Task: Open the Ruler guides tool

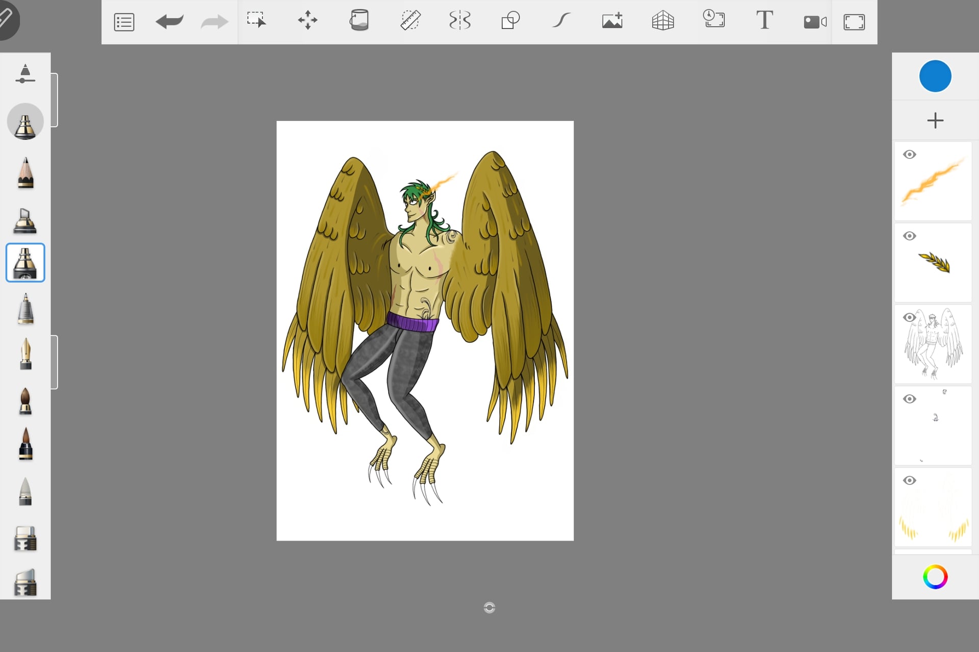Action: 410,20
